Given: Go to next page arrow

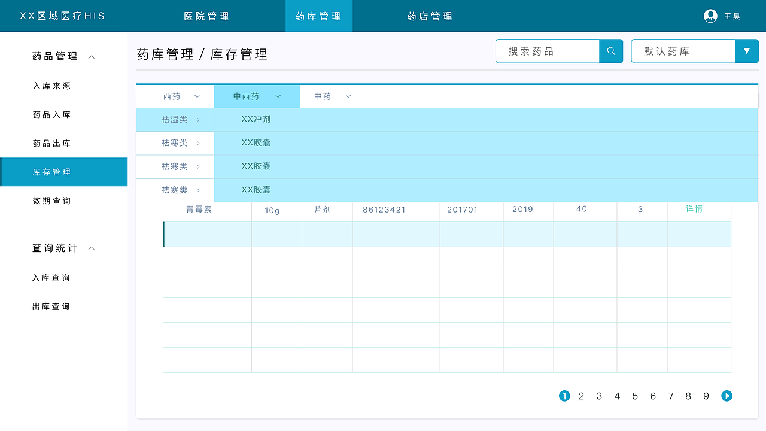Looking at the screenshot, I should tap(727, 396).
